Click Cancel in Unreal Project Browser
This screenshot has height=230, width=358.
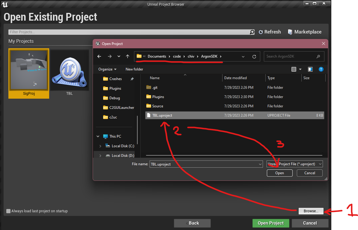[310, 223]
